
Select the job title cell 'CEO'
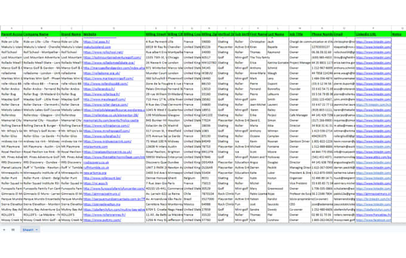(x=300, y=204)
